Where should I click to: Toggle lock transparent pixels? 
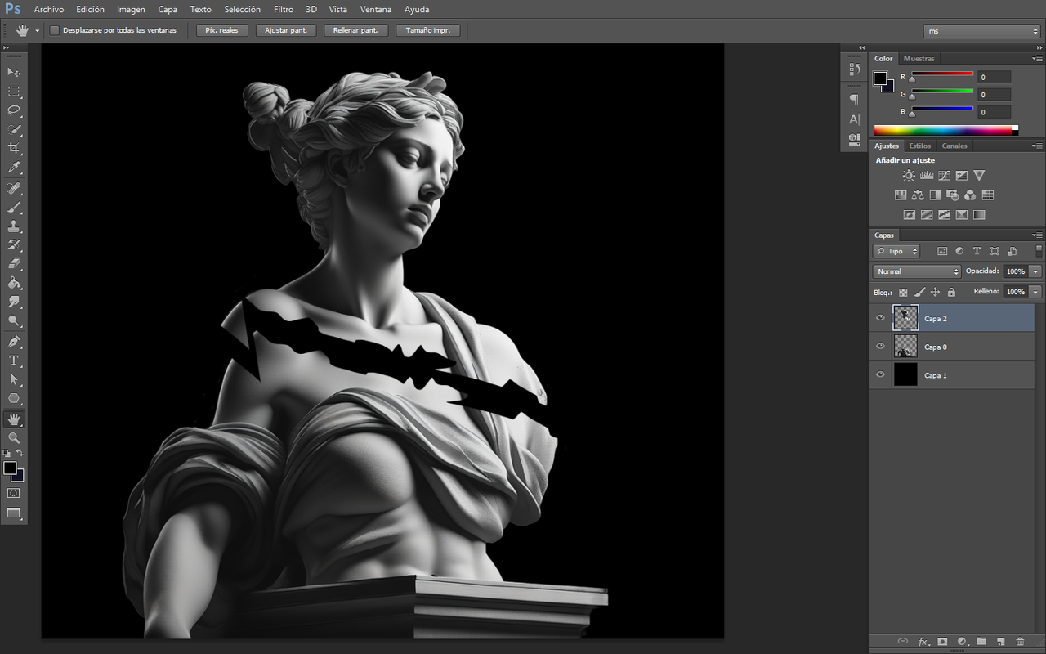(903, 292)
